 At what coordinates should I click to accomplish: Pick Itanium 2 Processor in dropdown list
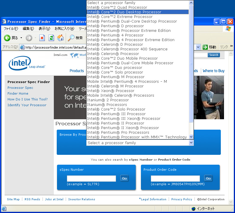coord(108,100)
